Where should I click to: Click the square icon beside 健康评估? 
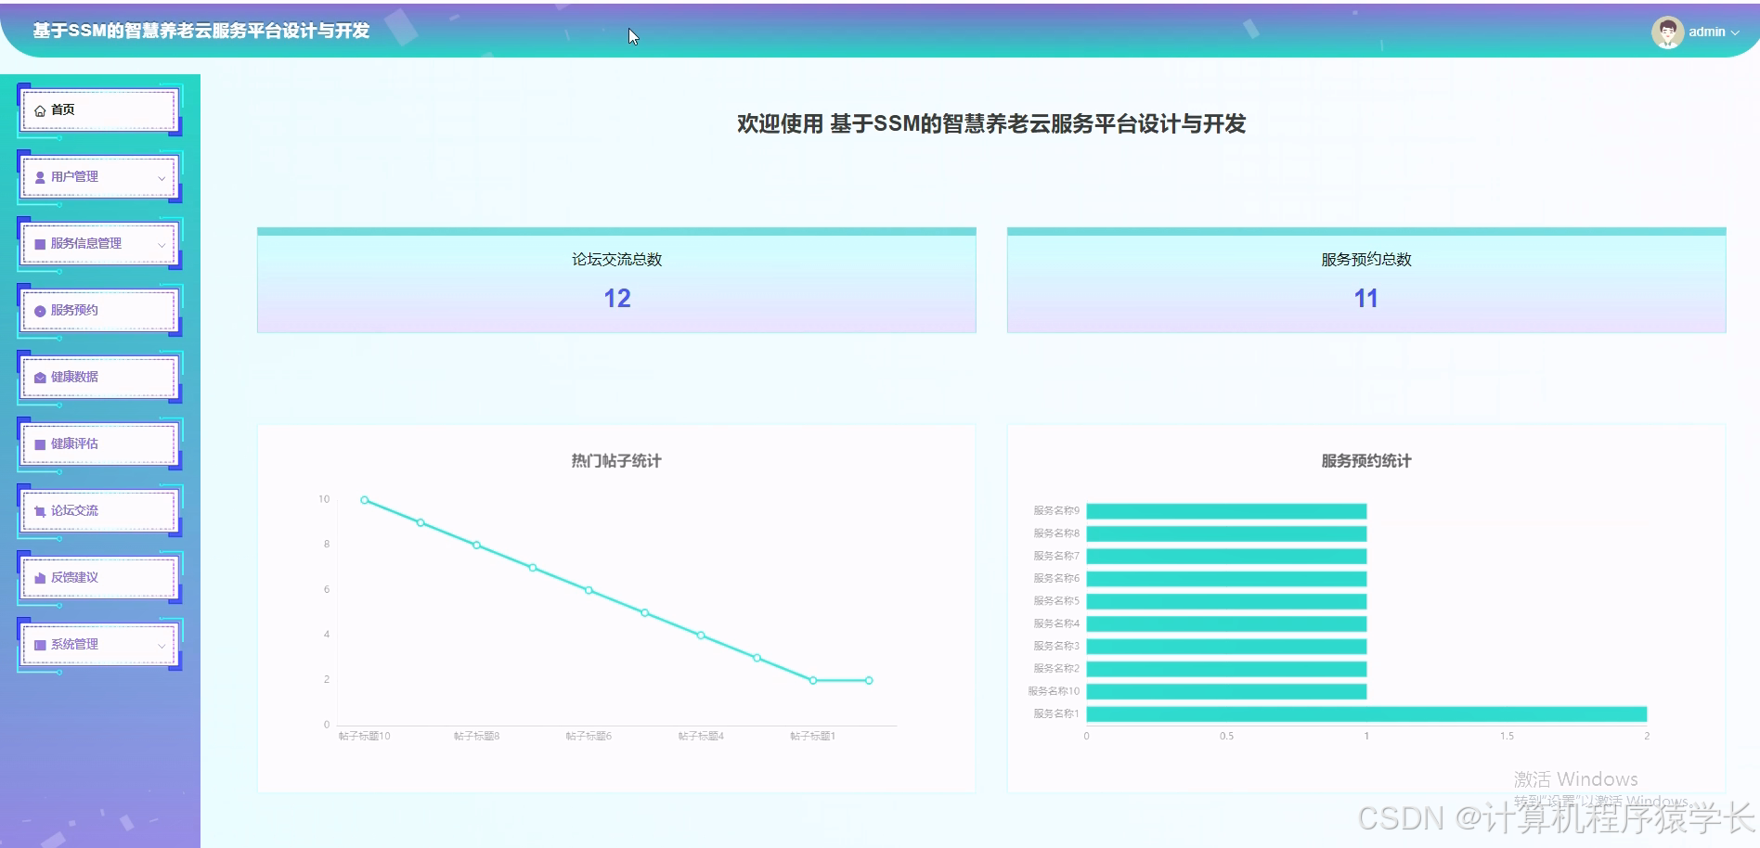pos(40,444)
